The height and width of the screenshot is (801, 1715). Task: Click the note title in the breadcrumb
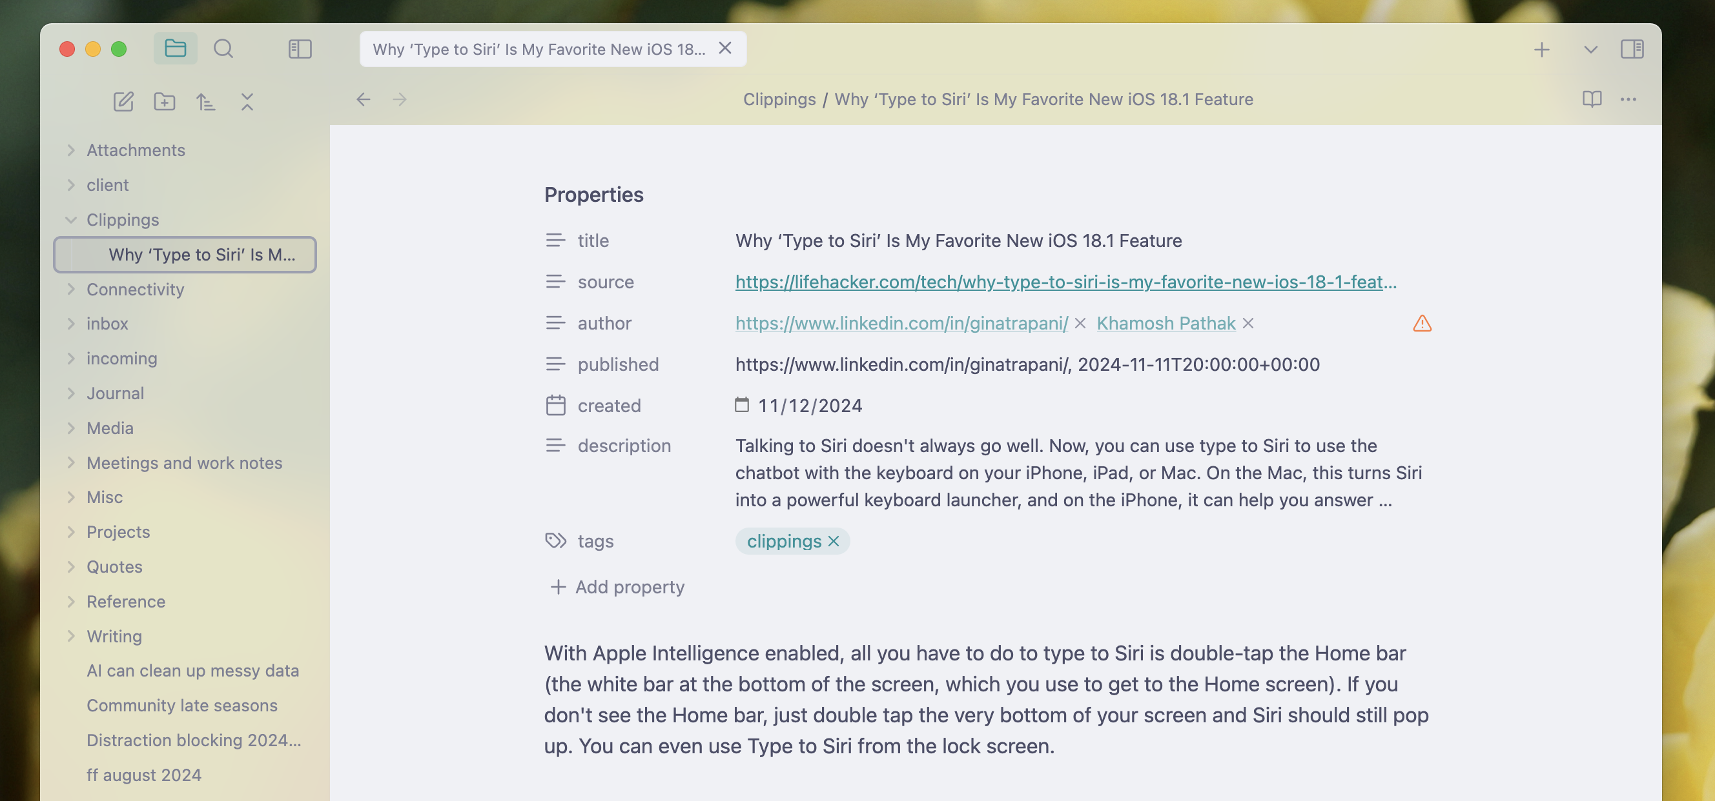click(x=1043, y=99)
